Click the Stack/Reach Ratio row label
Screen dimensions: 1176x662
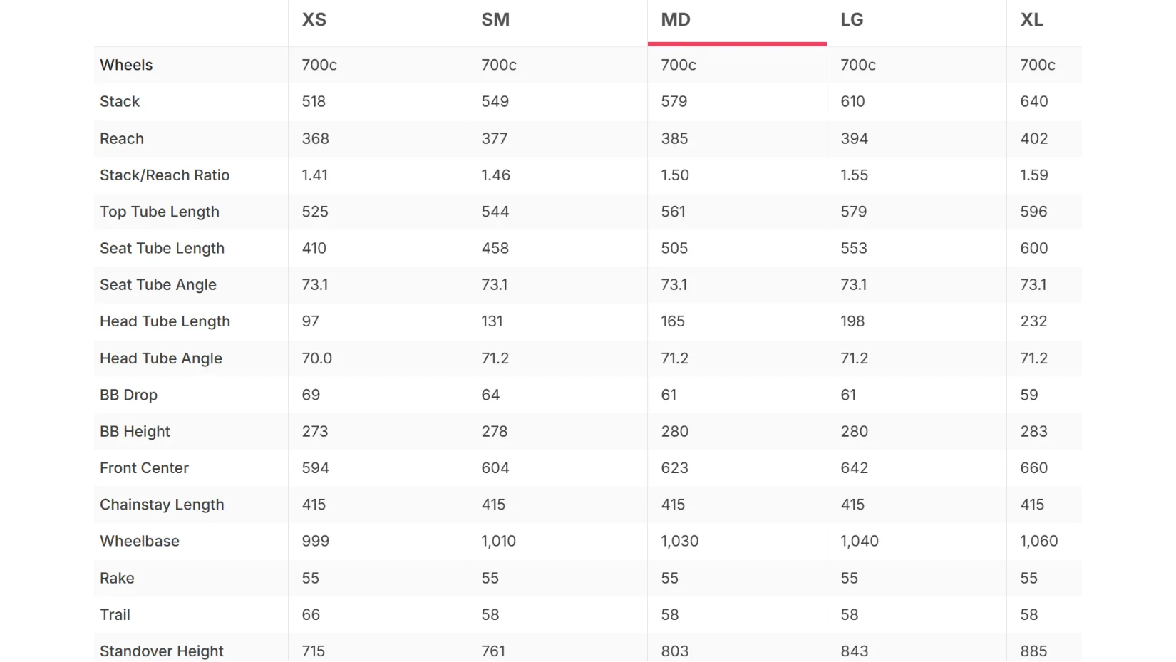pyautogui.click(x=165, y=175)
